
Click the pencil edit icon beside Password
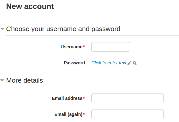(x=129, y=63)
